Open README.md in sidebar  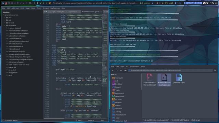click(x=12, y=67)
